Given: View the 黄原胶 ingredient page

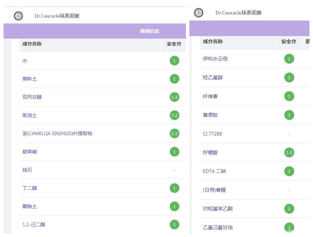Looking at the screenshot, I should [x=210, y=115].
